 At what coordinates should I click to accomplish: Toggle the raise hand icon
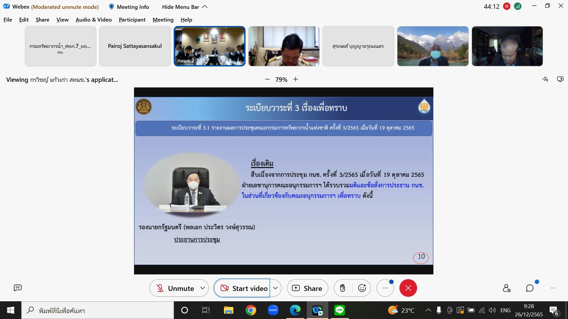[x=343, y=288]
